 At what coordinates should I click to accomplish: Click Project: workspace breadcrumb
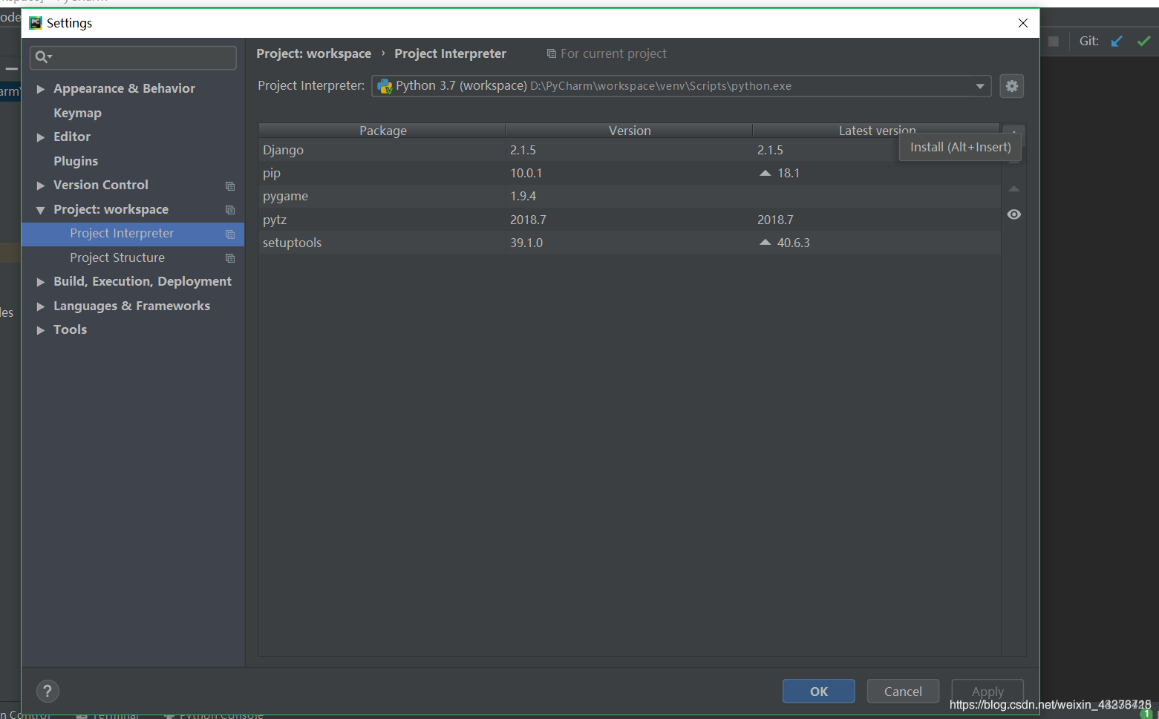pyautogui.click(x=313, y=53)
